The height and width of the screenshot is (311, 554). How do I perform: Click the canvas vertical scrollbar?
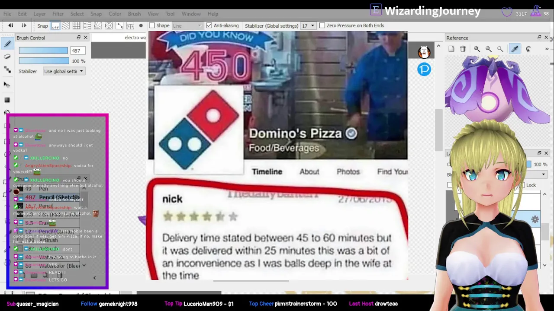click(x=438, y=130)
